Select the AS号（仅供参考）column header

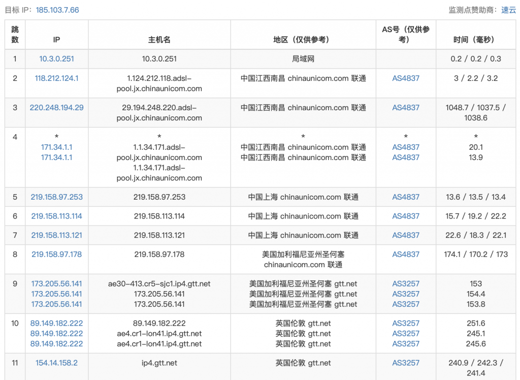pyautogui.click(x=406, y=35)
